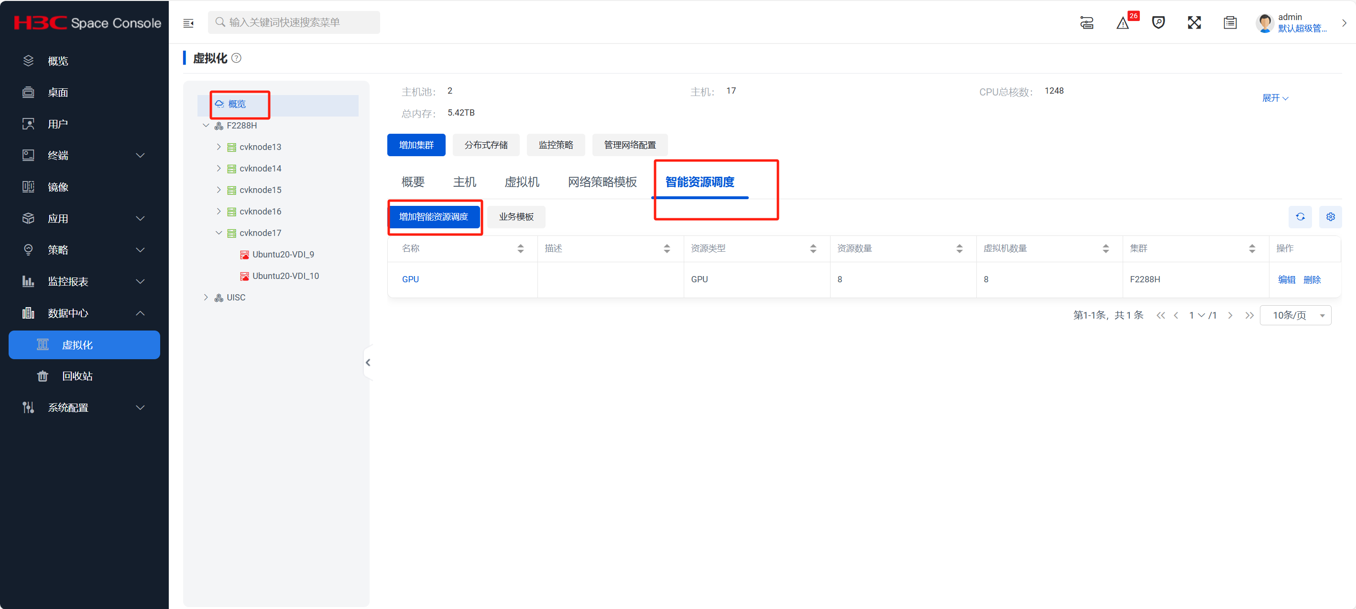Edit GPU row with 编辑
The image size is (1356, 609).
(x=1286, y=280)
